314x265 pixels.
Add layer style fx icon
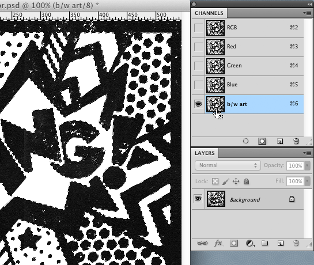click(218, 243)
